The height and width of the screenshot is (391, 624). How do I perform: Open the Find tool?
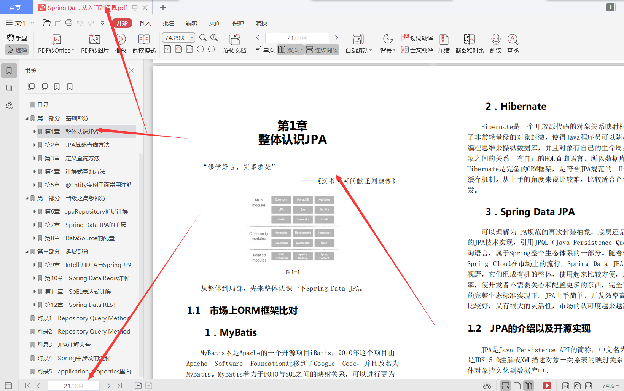pos(513,44)
